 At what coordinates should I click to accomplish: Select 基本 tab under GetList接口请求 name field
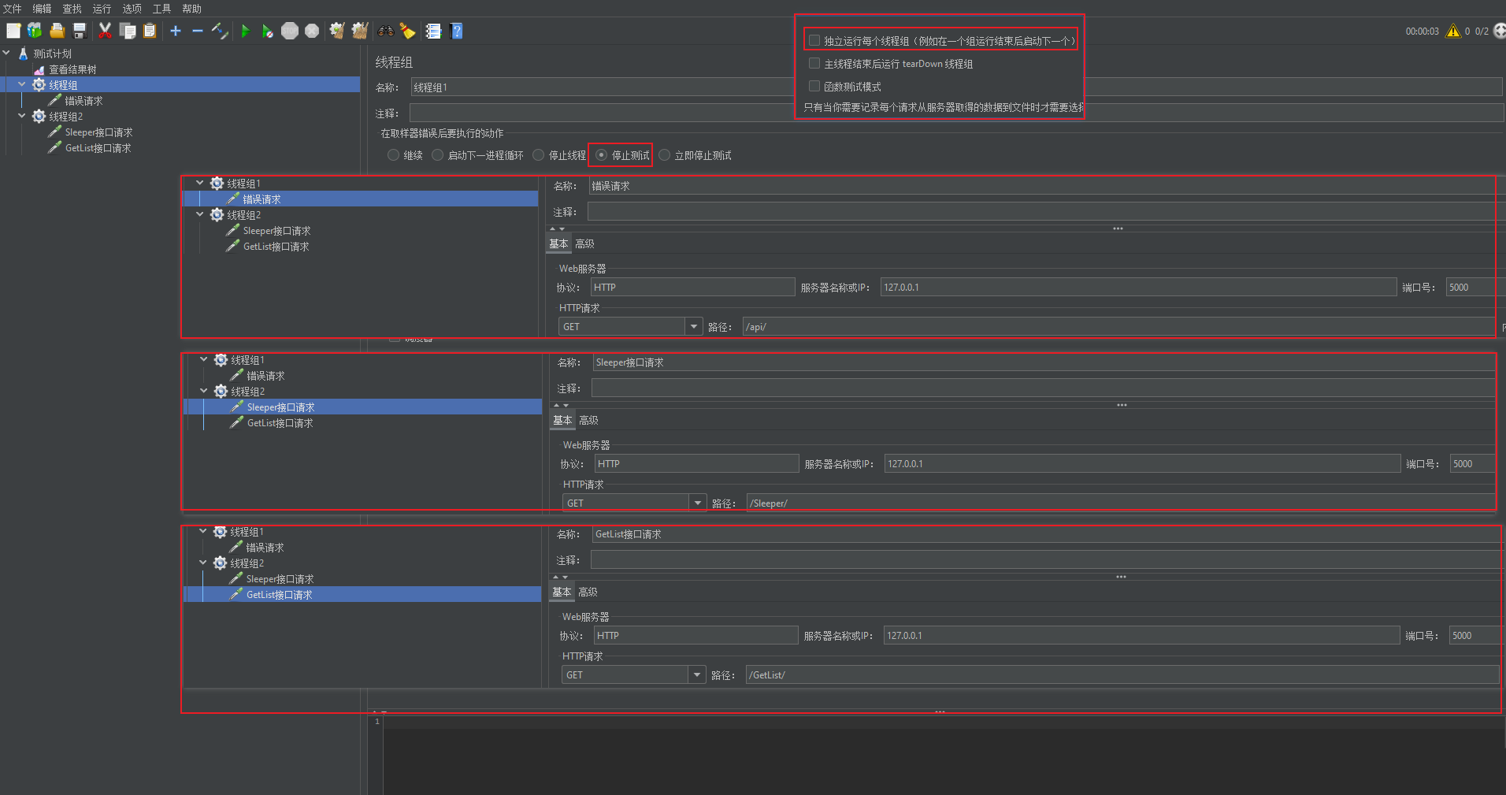click(x=562, y=593)
